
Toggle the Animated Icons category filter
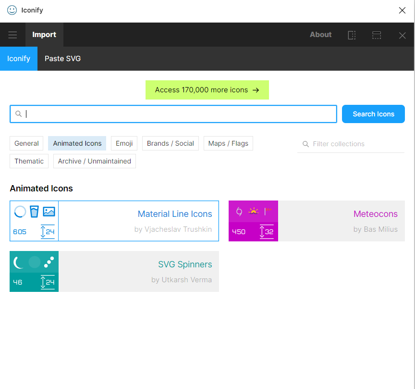(77, 143)
